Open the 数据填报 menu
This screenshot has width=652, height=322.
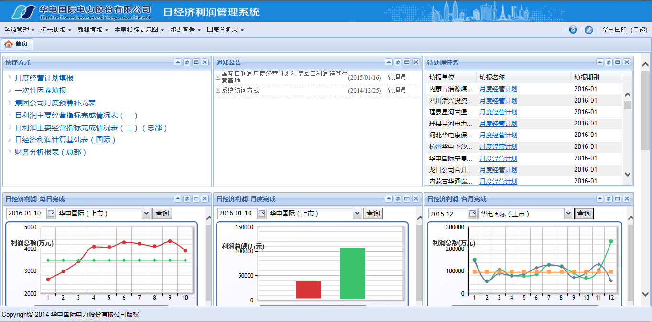point(93,30)
